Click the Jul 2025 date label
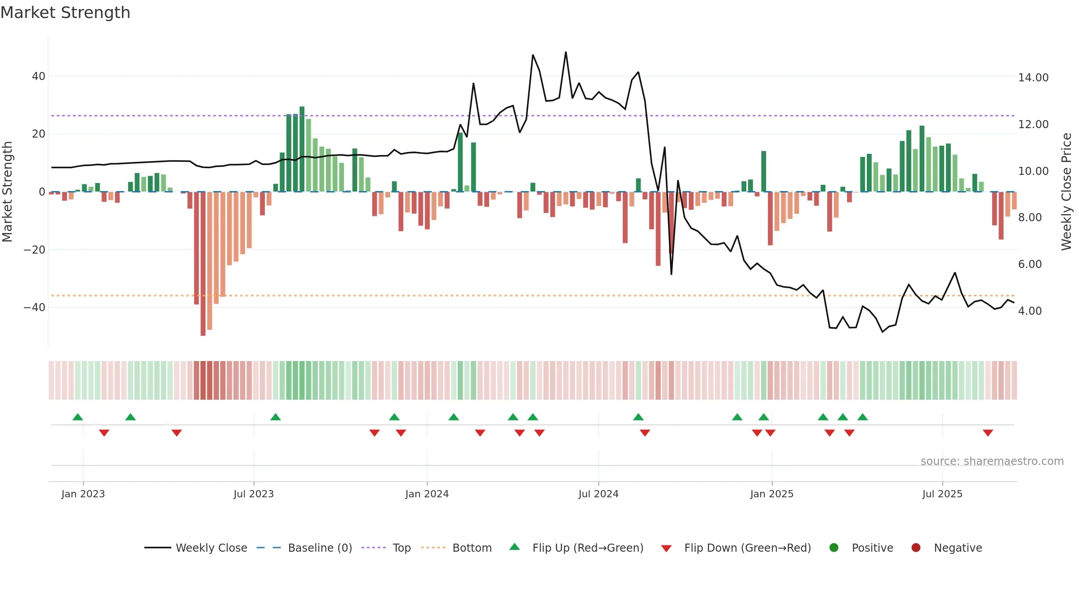The height and width of the screenshot is (607, 1079). point(942,494)
